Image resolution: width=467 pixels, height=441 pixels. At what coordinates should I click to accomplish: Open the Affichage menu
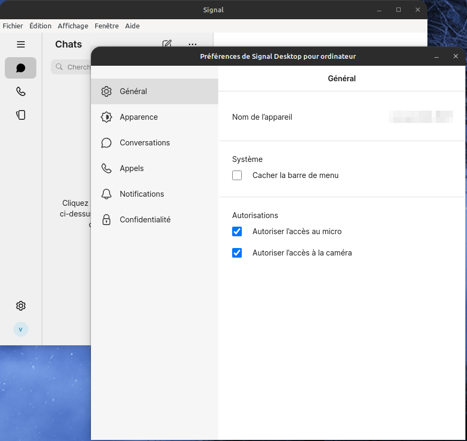point(73,26)
